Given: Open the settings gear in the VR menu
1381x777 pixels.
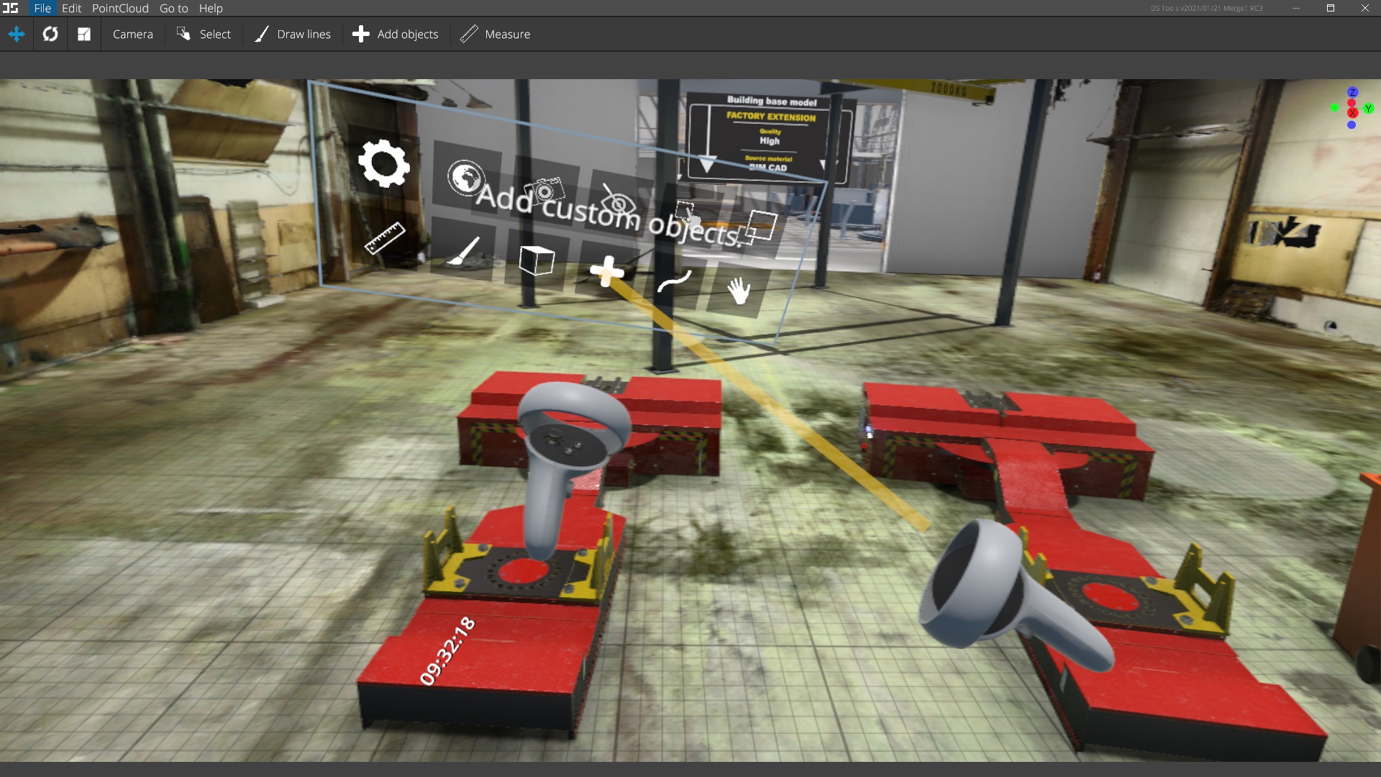Looking at the screenshot, I should (x=385, y=163).
